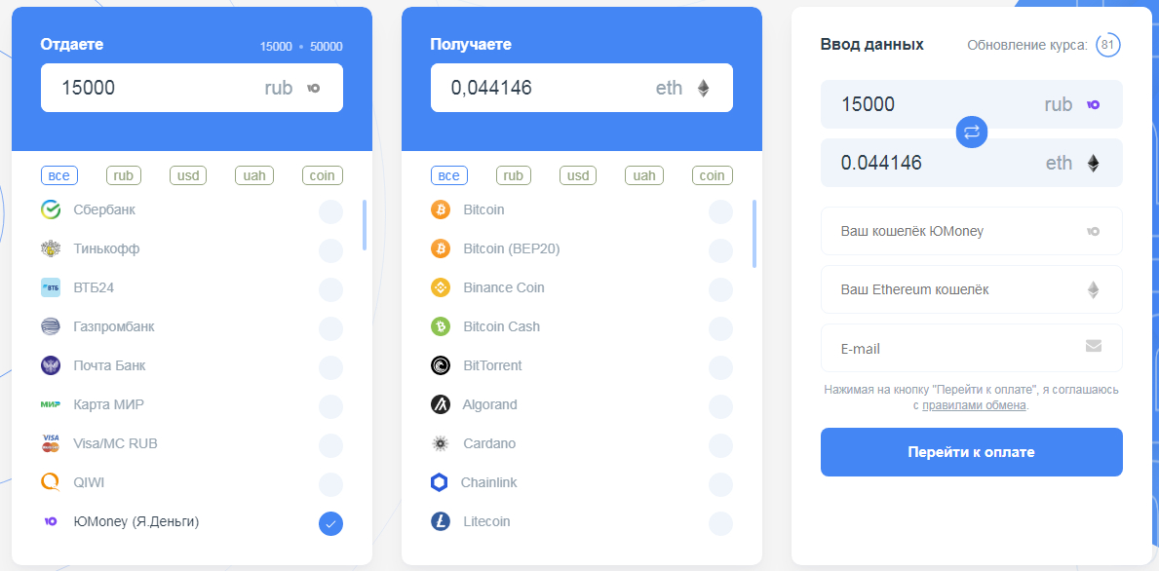Click the Ethereum icon in the wallet field
The height and width of the screenshot is (571, 1159).
click(x=1094, y=289)
